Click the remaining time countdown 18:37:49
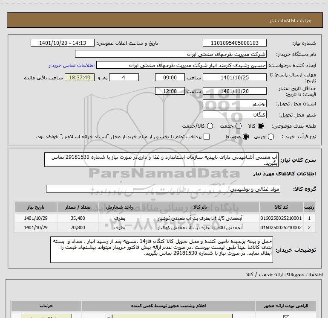Image resolution: width=328 pixels, height=318 pixels. [80, 77]
